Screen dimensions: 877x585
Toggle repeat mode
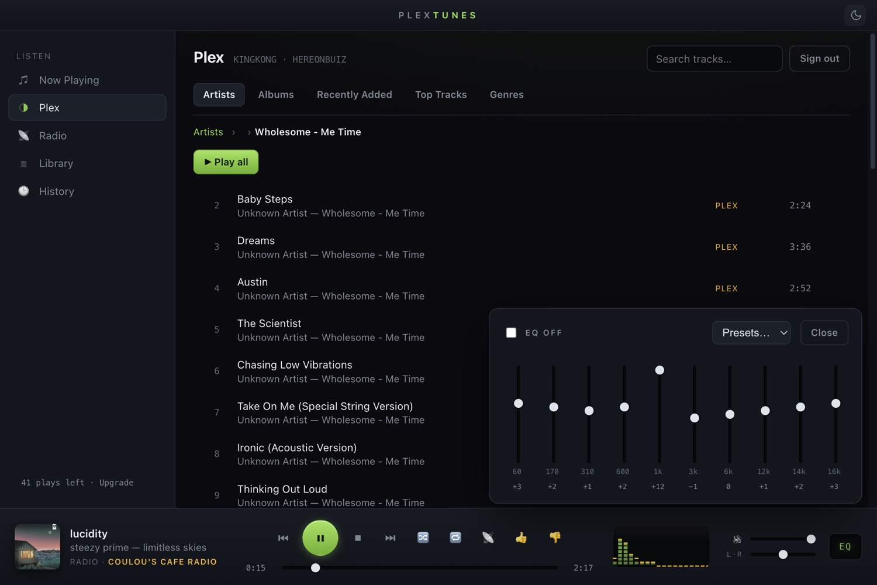(x=455, y=537)
